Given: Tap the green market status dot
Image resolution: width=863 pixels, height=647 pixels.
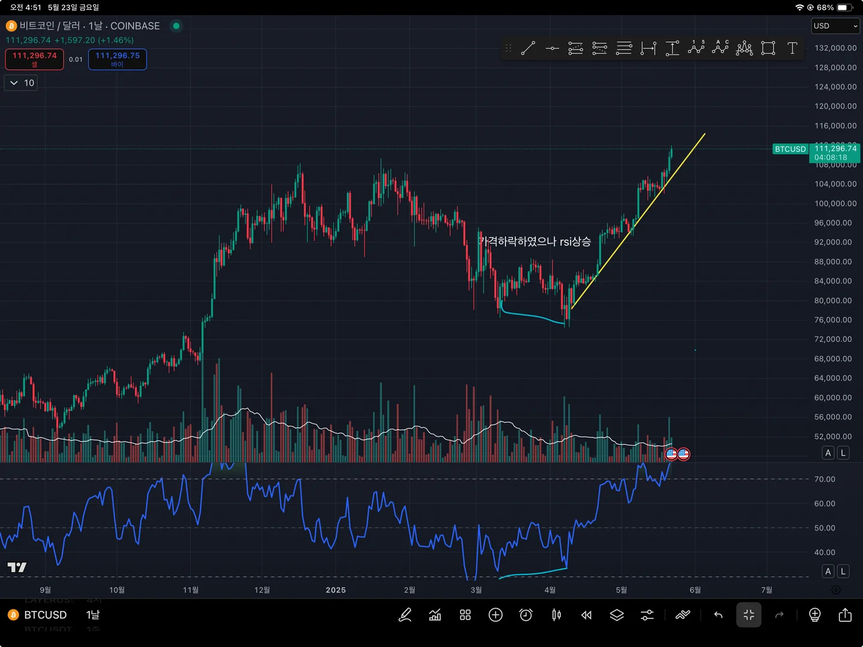Looking at the screenshot, I should pyautogui.click(x=176, y=26).
